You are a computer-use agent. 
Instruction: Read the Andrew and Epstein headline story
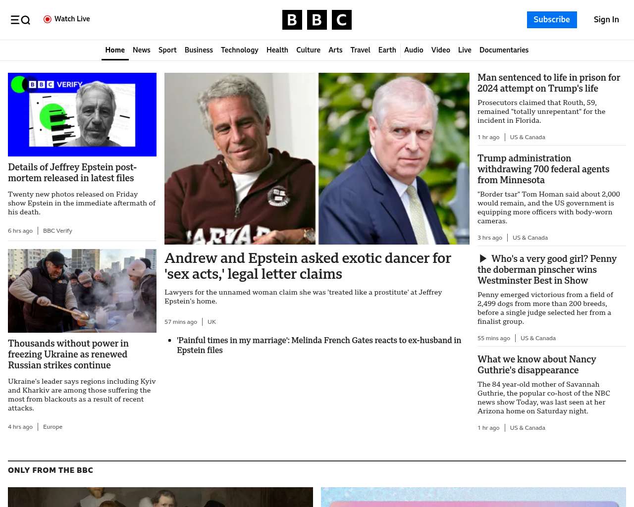point(308,266)
